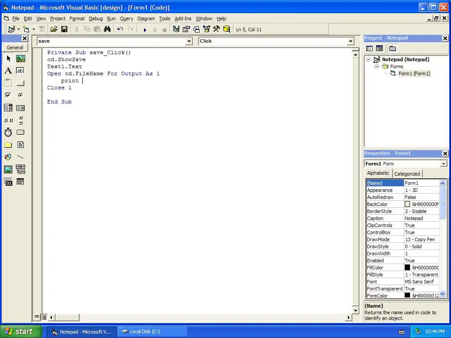451x338 pixels.
Task: Select the Label control (letter A)
Action: click(x=8, y=71)
